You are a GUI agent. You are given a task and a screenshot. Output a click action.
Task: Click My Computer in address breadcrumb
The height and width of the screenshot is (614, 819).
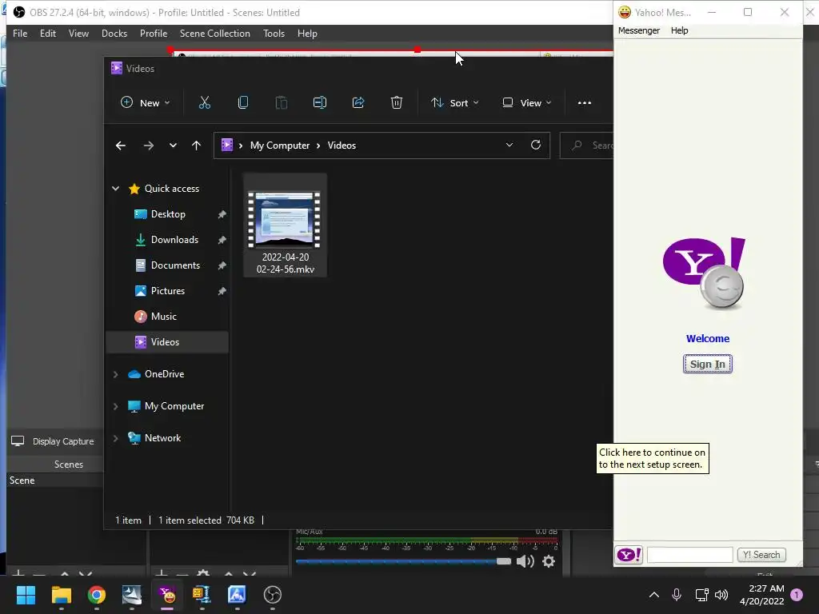click(x=279, y=146)
